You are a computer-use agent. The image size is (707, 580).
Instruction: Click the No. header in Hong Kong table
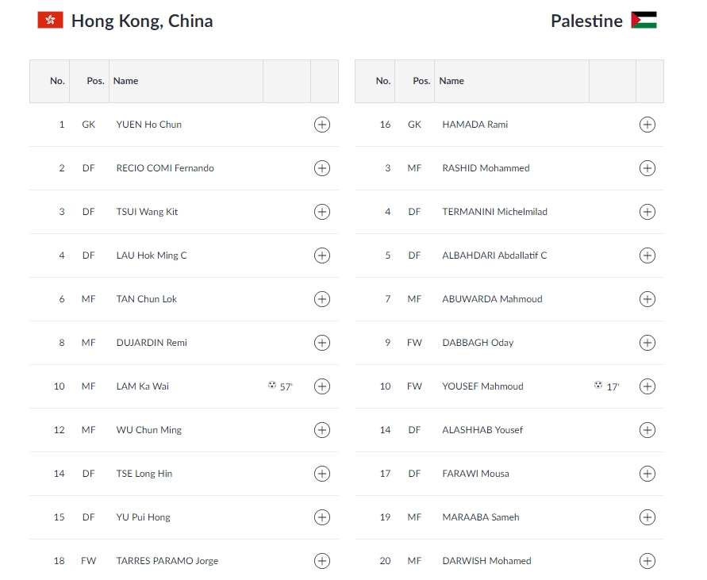pos(57,81)
